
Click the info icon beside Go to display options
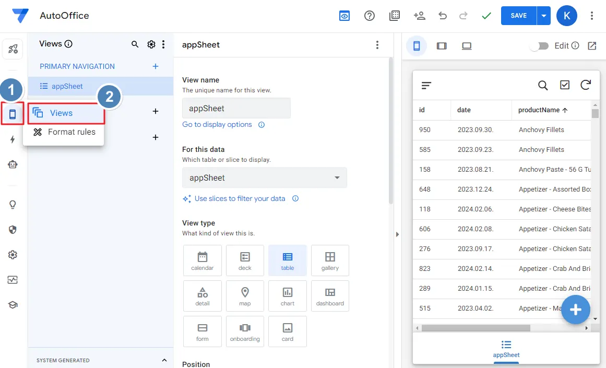pyautogui.click(x=262, y=125)
